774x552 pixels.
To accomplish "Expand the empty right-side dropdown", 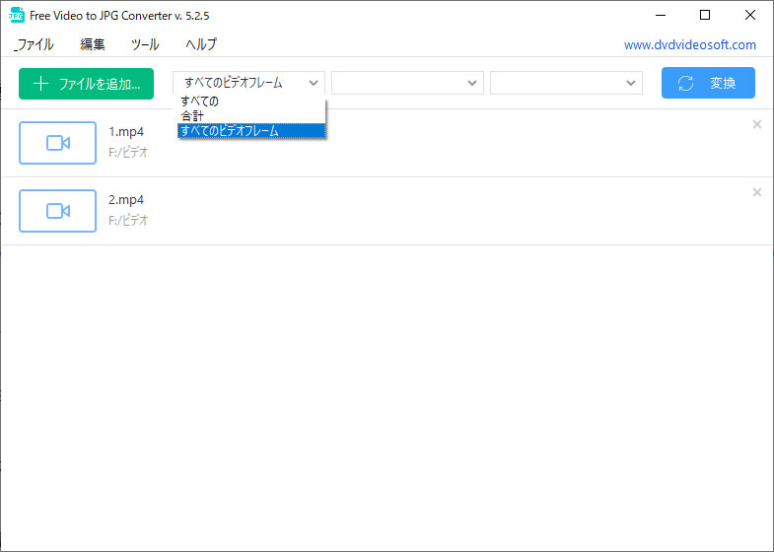I will pyautogui.click(x=566, y=83).
